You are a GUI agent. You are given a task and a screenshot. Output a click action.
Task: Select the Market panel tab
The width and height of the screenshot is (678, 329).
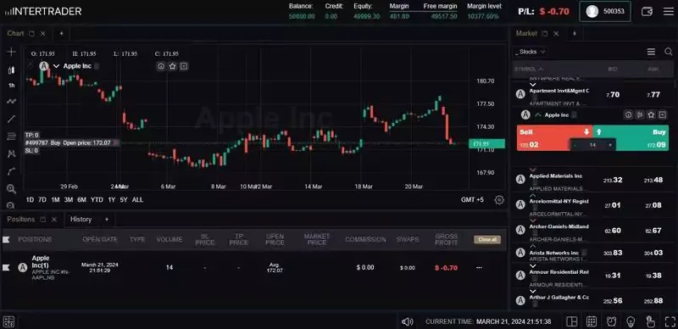(526, 33)
